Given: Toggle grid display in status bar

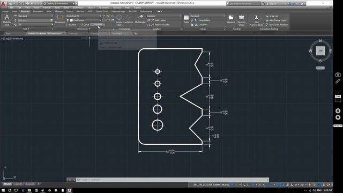Looking at the screenshot, I should tap(232, 185).
